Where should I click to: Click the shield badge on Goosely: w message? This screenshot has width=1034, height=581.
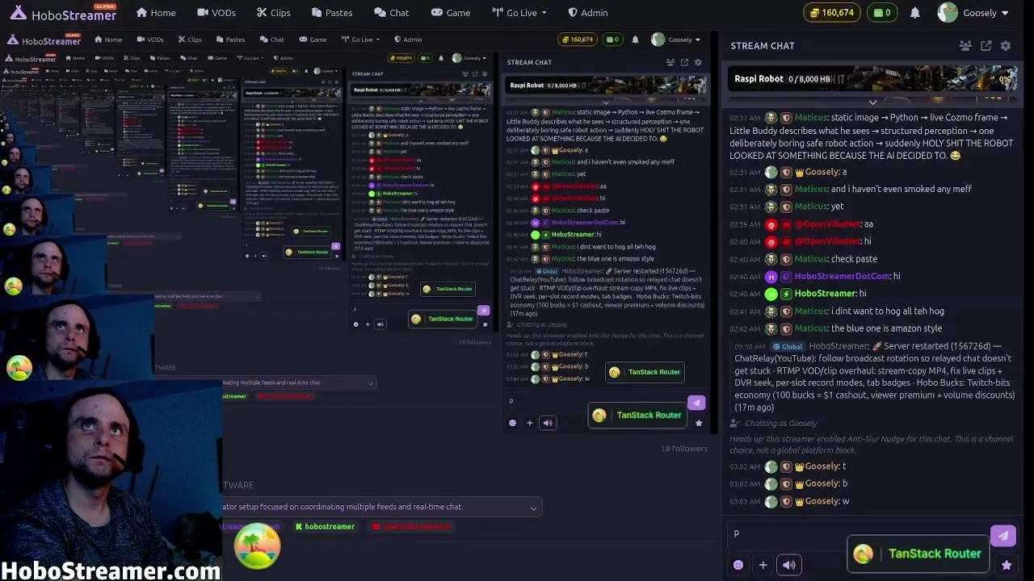(787, 502)
